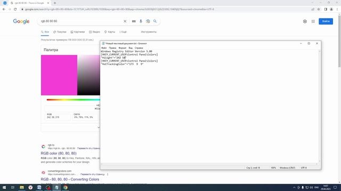
Task: Select the Все search tab
Action: 45,32
